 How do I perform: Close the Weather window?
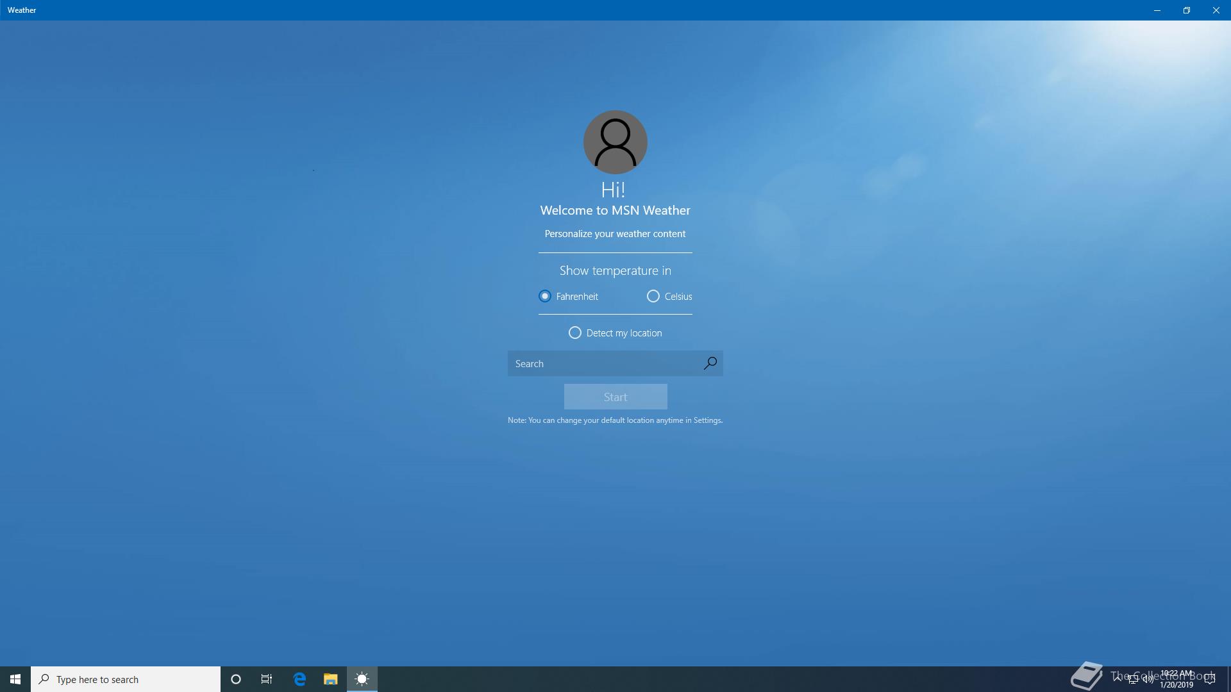point(1216,10)
